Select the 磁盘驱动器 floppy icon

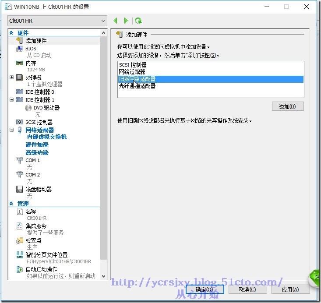click(20, 189)
